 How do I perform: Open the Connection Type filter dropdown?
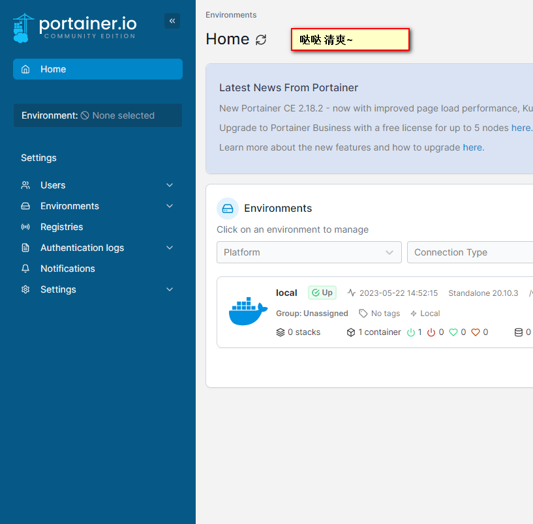[x=470, y=252]
